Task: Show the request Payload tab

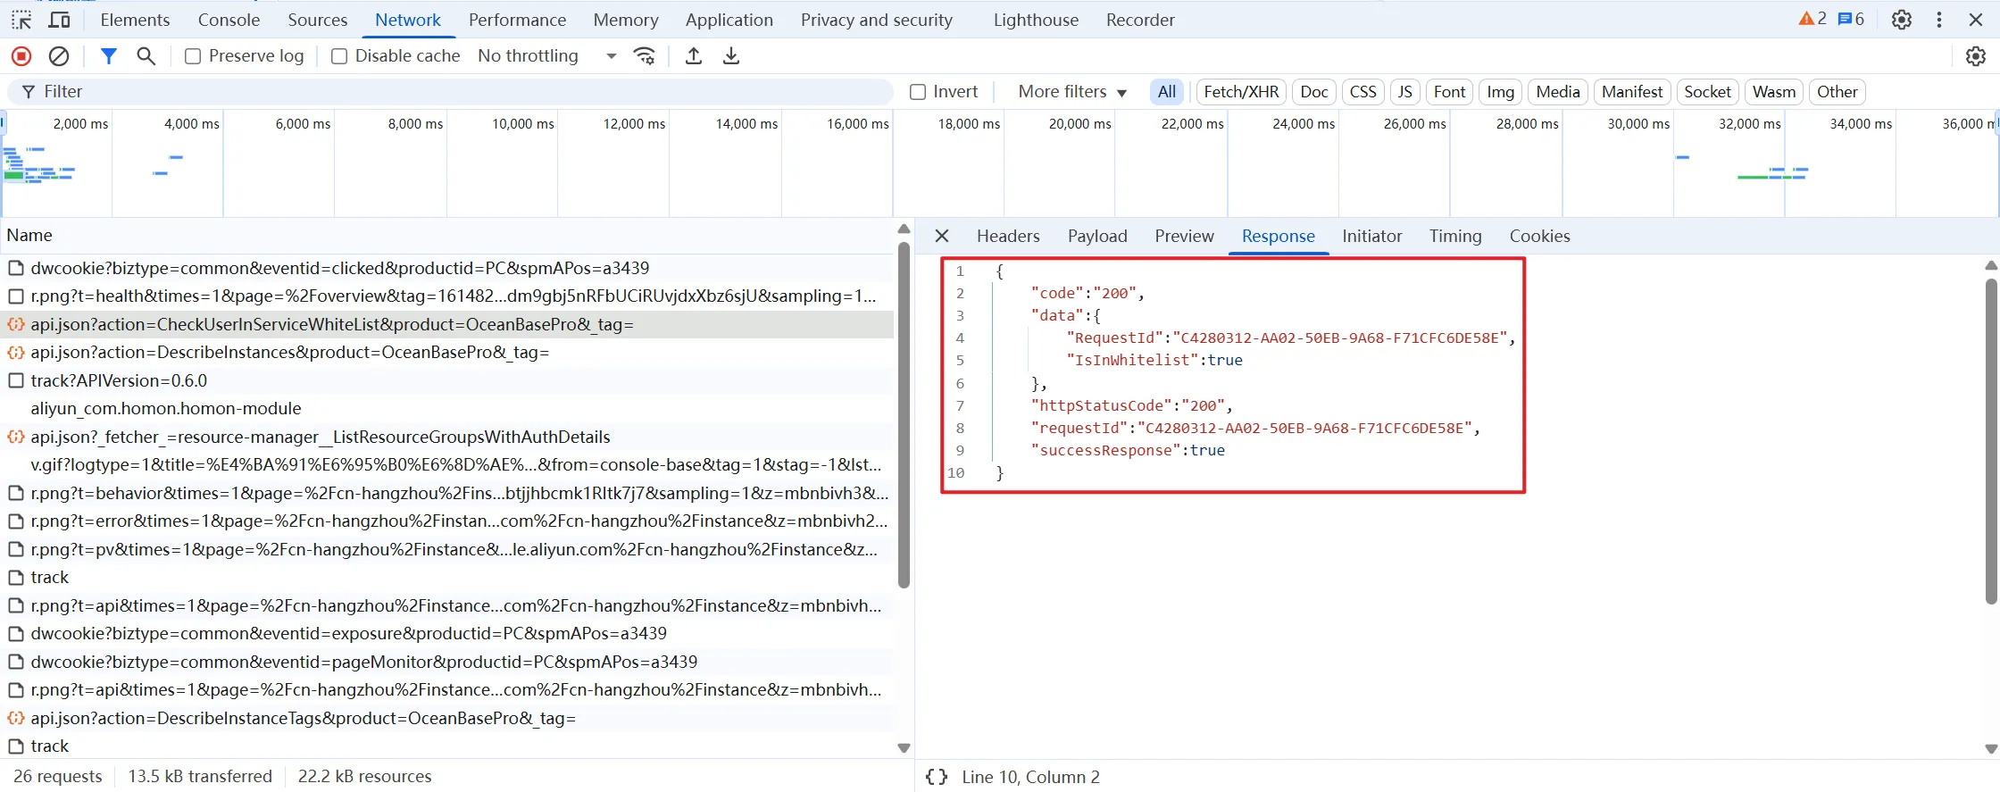Action: tap(1097, 236)
